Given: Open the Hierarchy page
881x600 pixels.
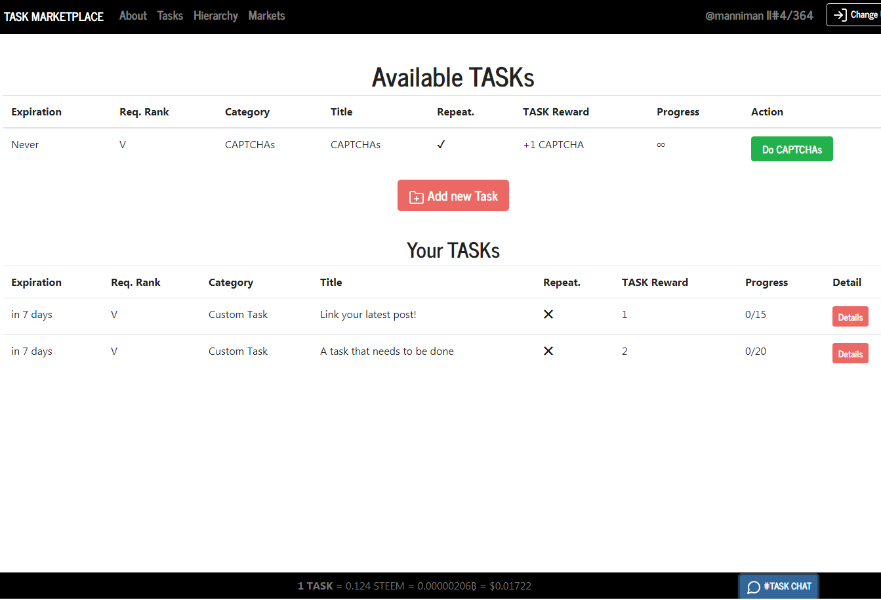Looking at the screenshot, I should [x=215, y=16].
